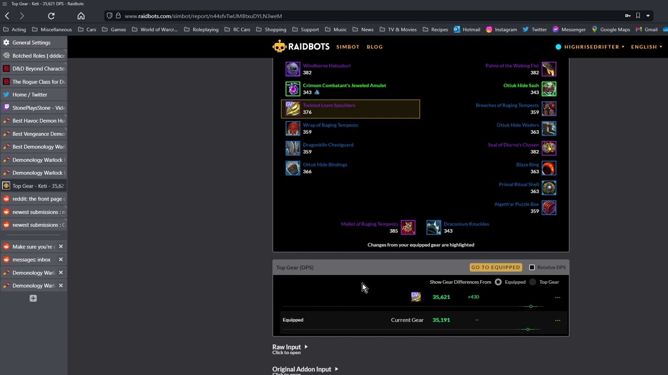Viewport: 668px width, 375px height.
Task: Open Mallet of Raging Tempests item link
Action: coord(369,224)
